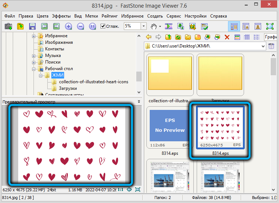Screen dimensions: 279x203
Task: Switch to full screen view icon
Action: pos(270,26)
